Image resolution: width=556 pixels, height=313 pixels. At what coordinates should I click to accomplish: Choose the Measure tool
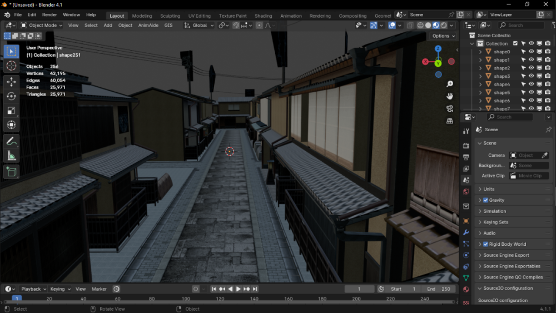pyautogui.click(x=11, y=156)
